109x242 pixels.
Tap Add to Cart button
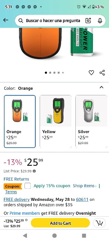pos(60,223)
